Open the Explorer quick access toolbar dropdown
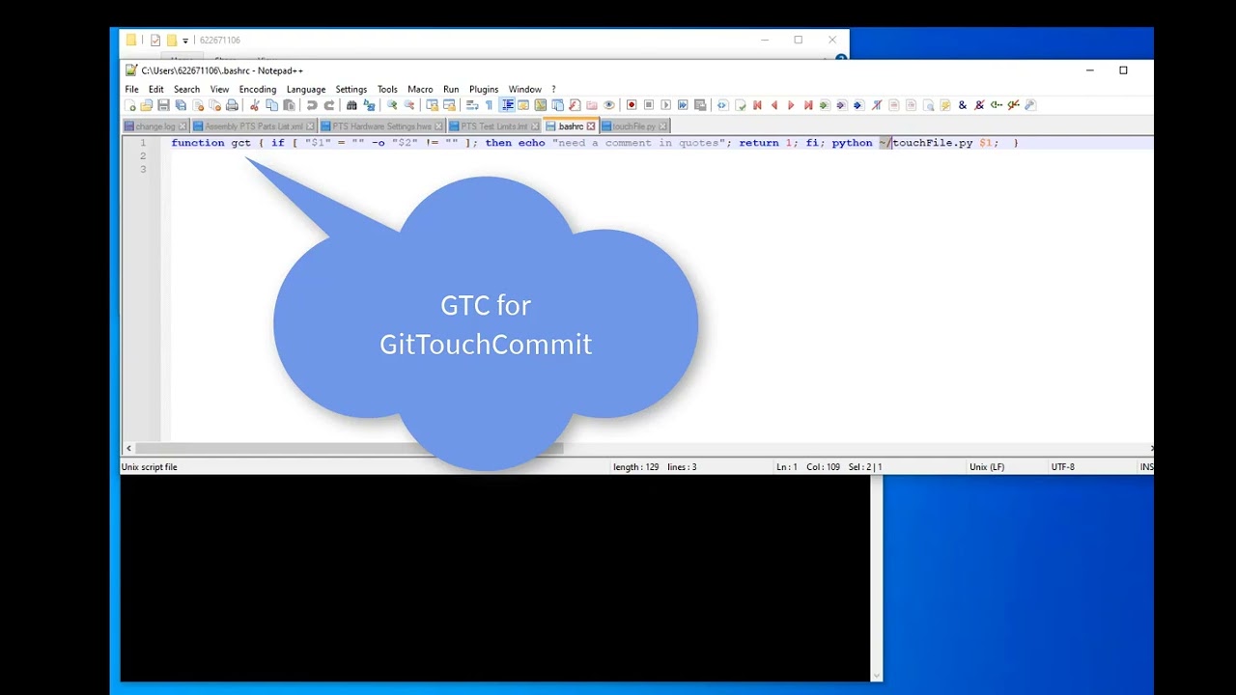The image size is (1236, 695). click(185, 41)
